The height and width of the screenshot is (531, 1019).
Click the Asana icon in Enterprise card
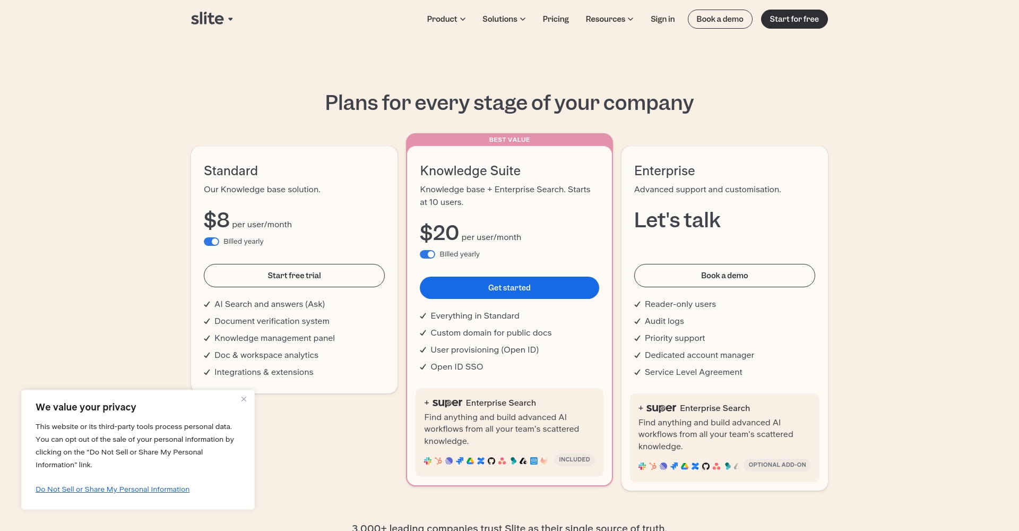point(716,466)
